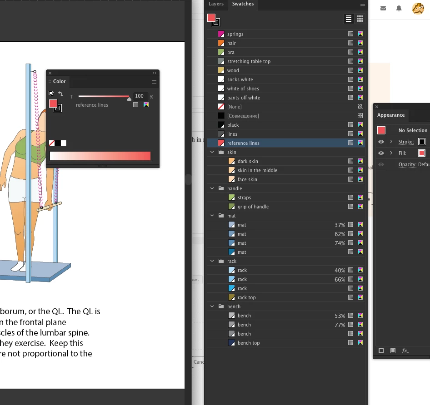
Task: Click the tint percentage field showing 100
Action: [140, 96]
